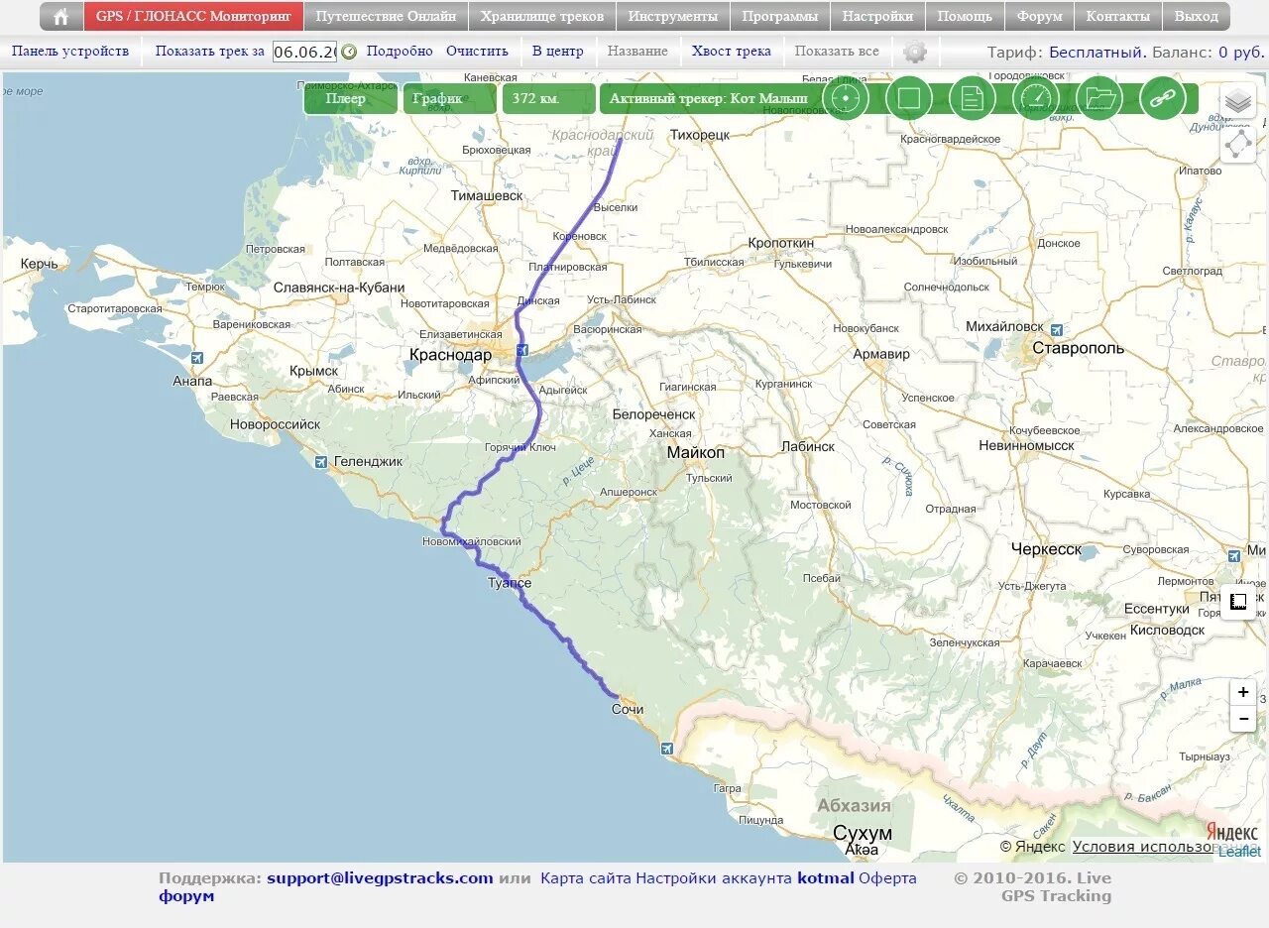This screenshot has width=1269, height=928.
Task: Click the Сочи label on map
Action: 628,709
